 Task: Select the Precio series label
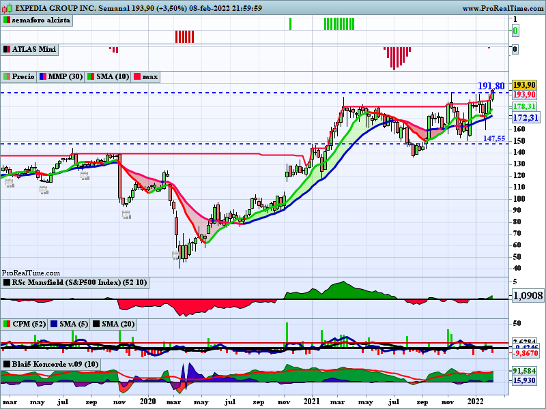[19, 76]
